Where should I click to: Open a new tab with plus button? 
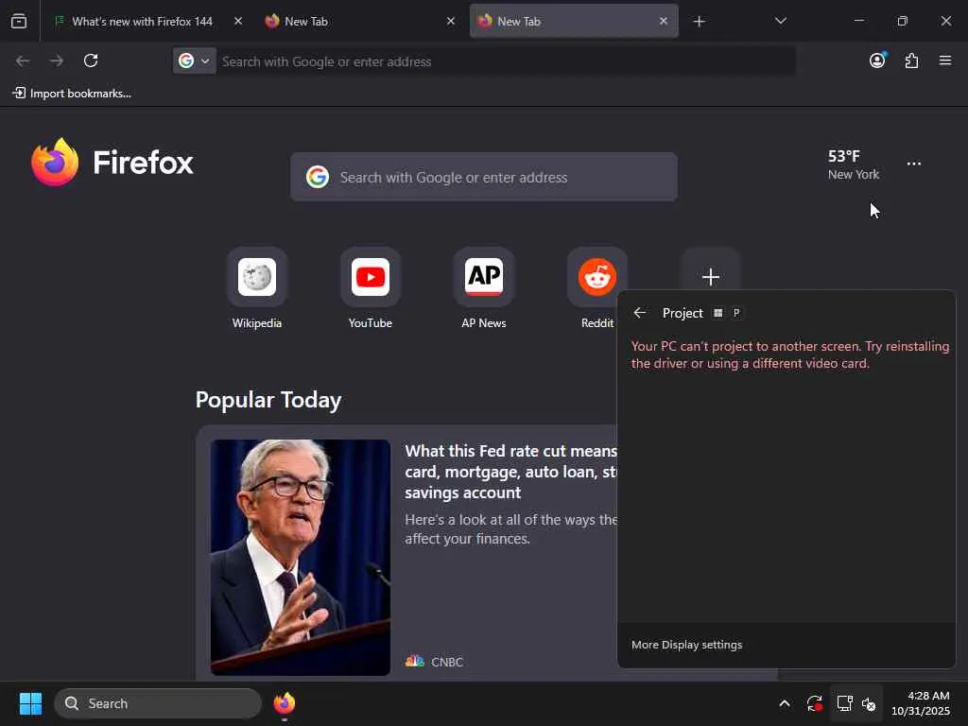[x=699, y=22]
